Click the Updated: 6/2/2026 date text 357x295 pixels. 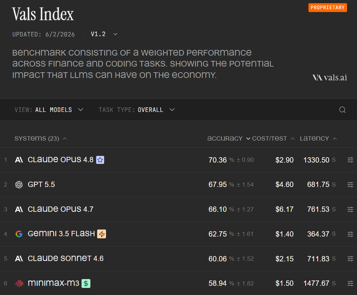coord(44,34)
